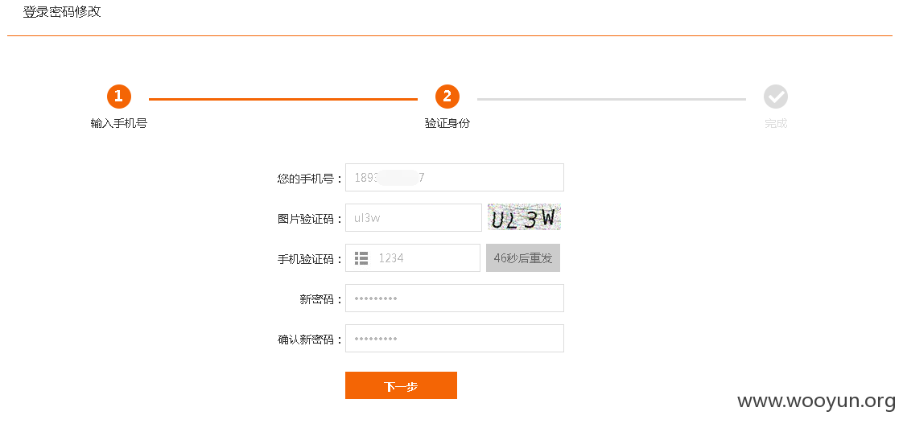This screenshot has height=424, width=903.
Task: Refresh the UL3W captcha image
Action: click(524, 217)
